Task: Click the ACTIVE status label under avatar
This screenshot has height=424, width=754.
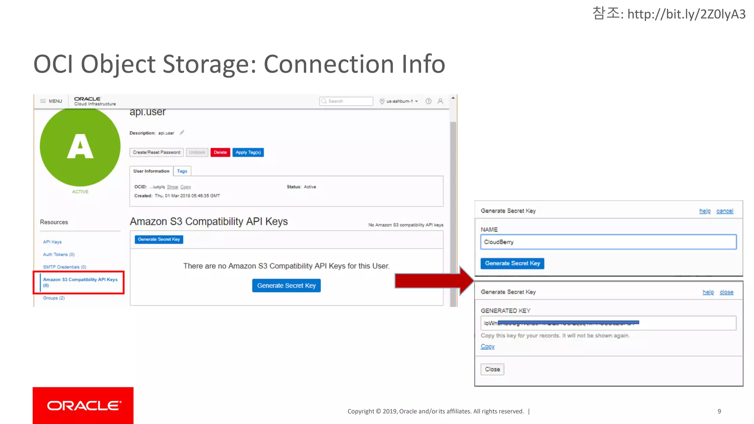Action: pos(80,192)
